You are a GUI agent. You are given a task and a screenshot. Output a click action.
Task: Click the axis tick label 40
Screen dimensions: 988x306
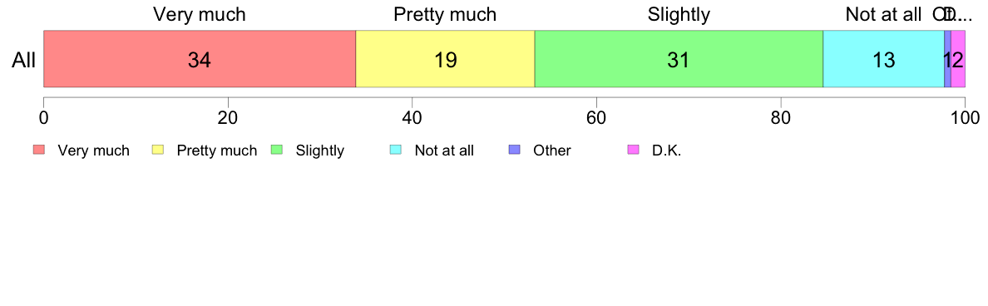coord(412,117)
